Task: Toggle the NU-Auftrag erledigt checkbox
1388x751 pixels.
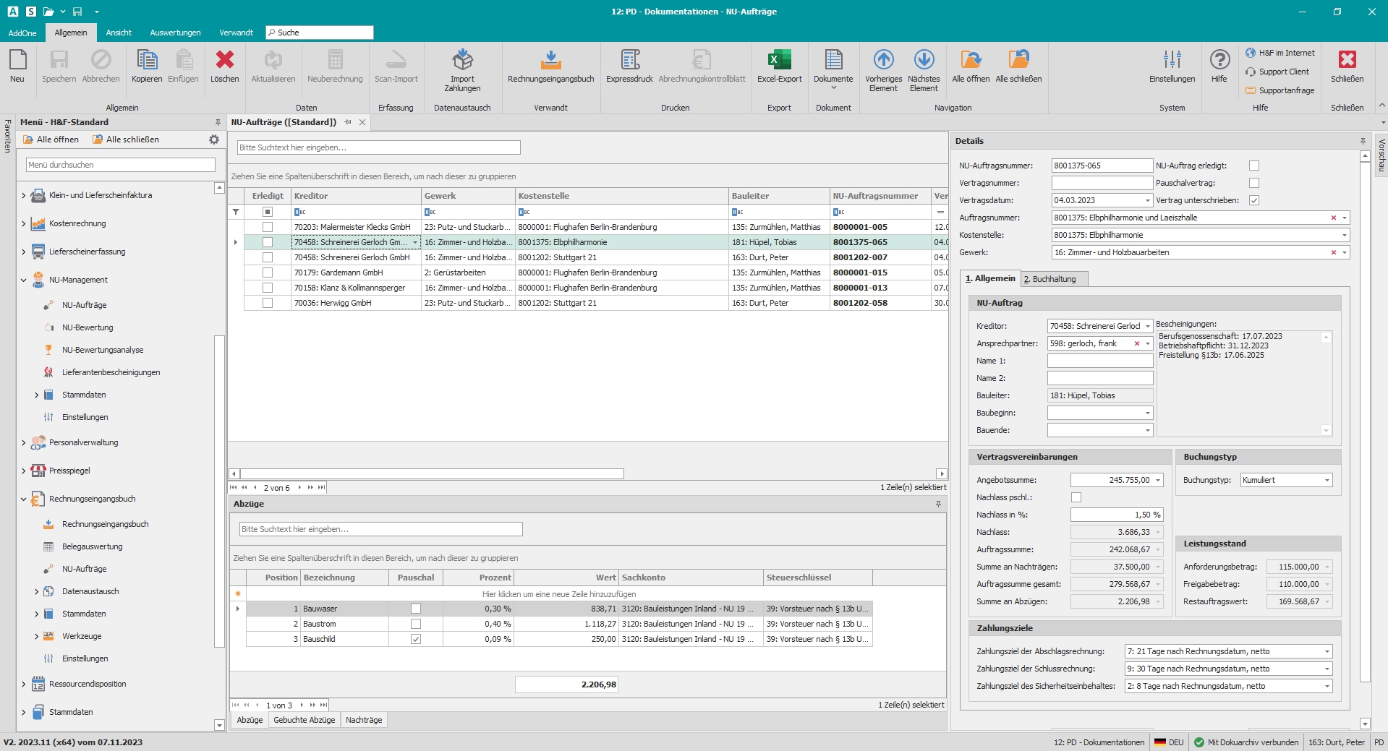Action: coord(1254,166)
